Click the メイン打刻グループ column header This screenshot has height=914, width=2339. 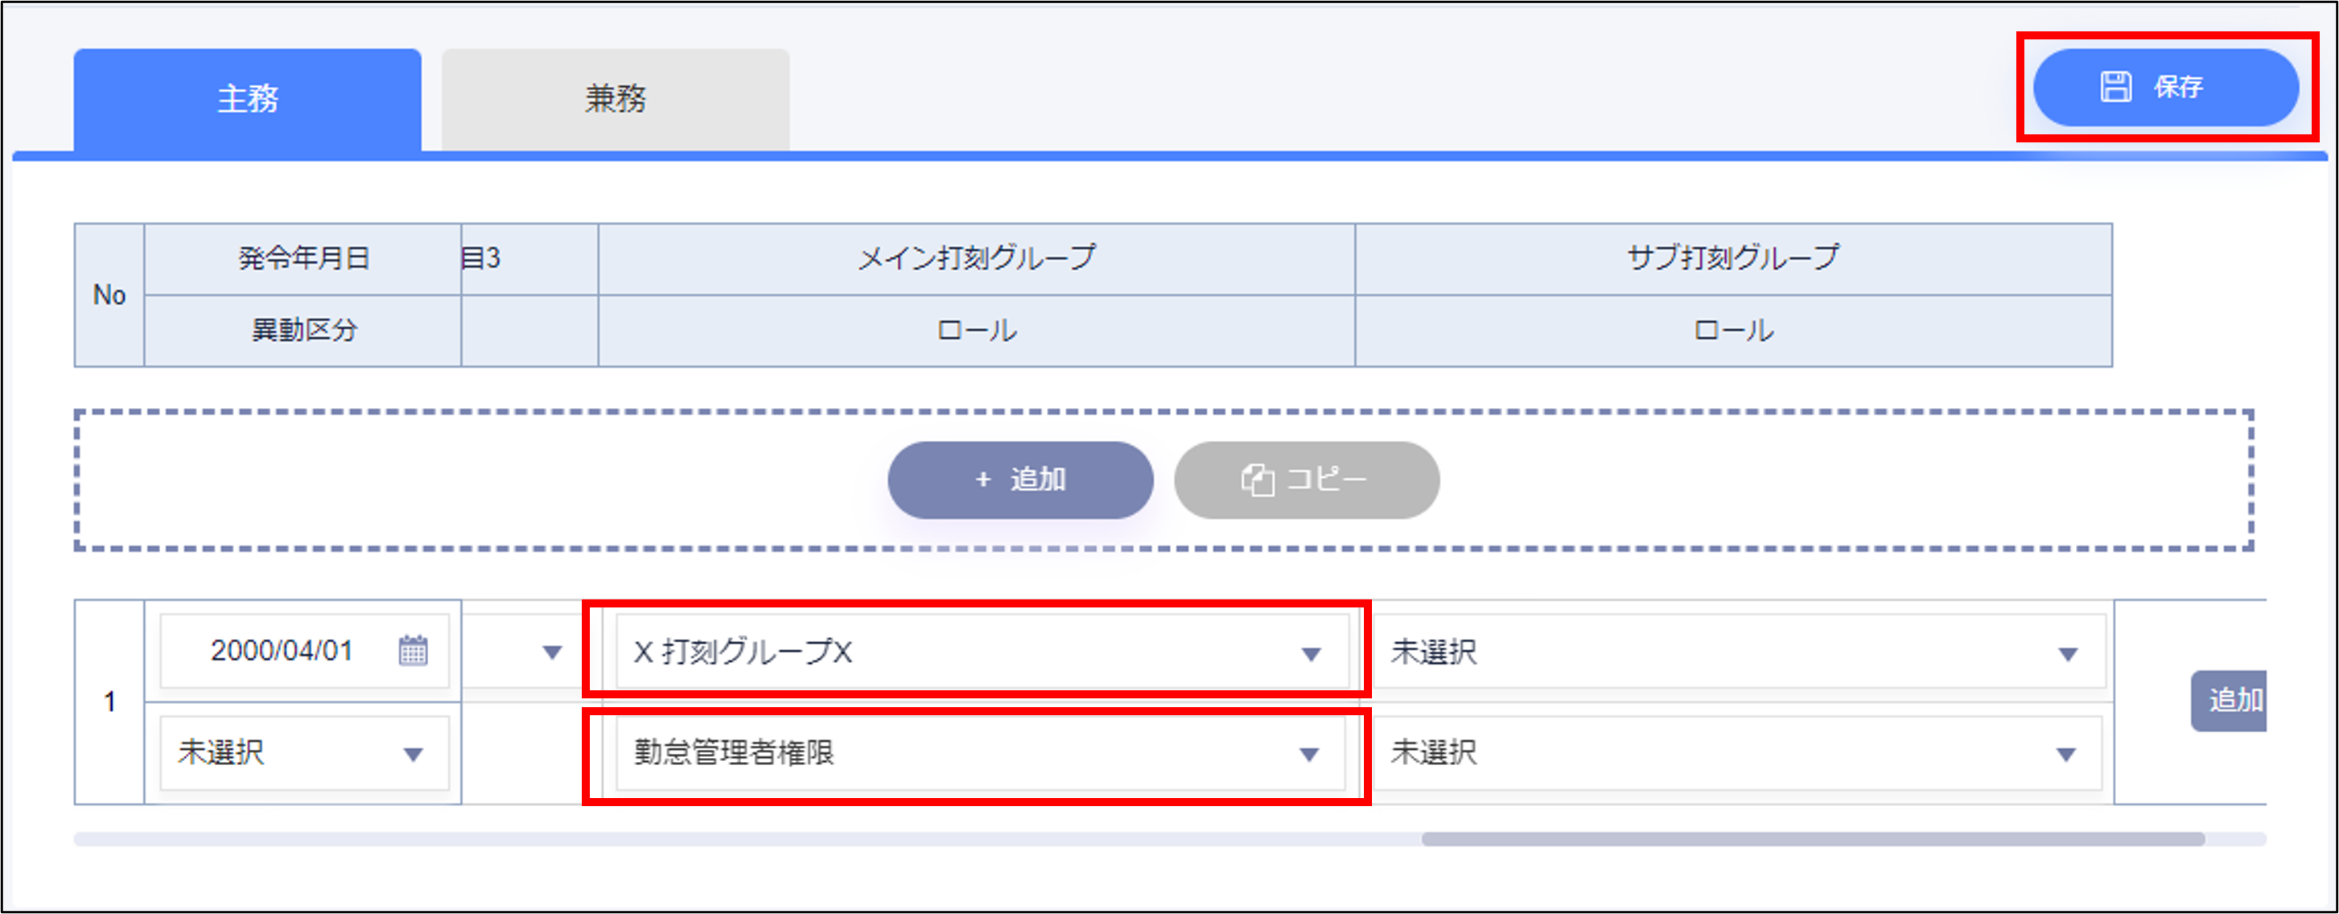976,257
